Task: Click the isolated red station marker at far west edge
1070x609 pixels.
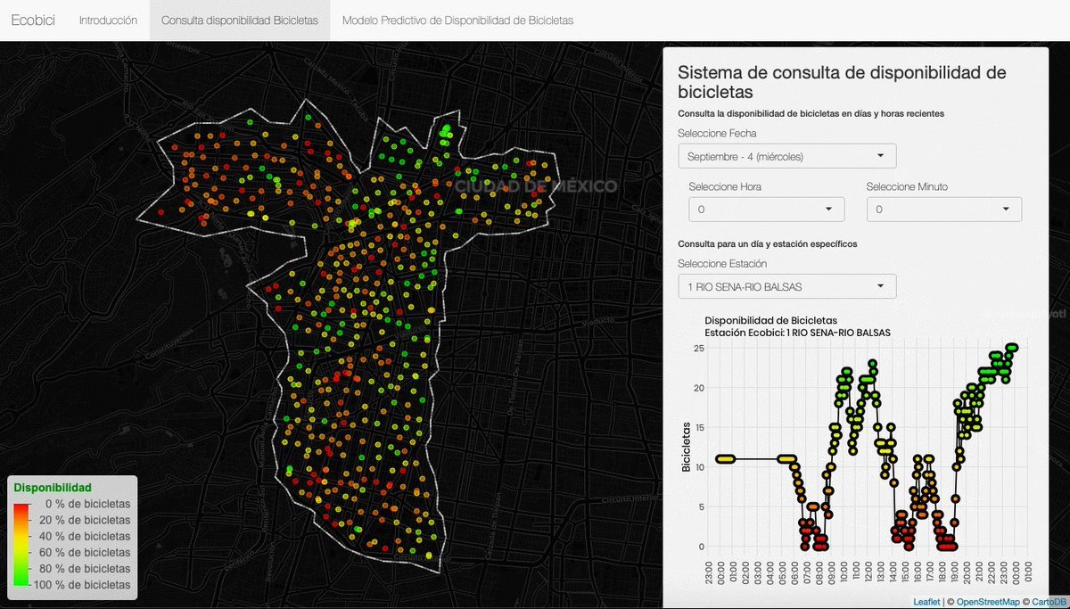Action: pos(160,213)
